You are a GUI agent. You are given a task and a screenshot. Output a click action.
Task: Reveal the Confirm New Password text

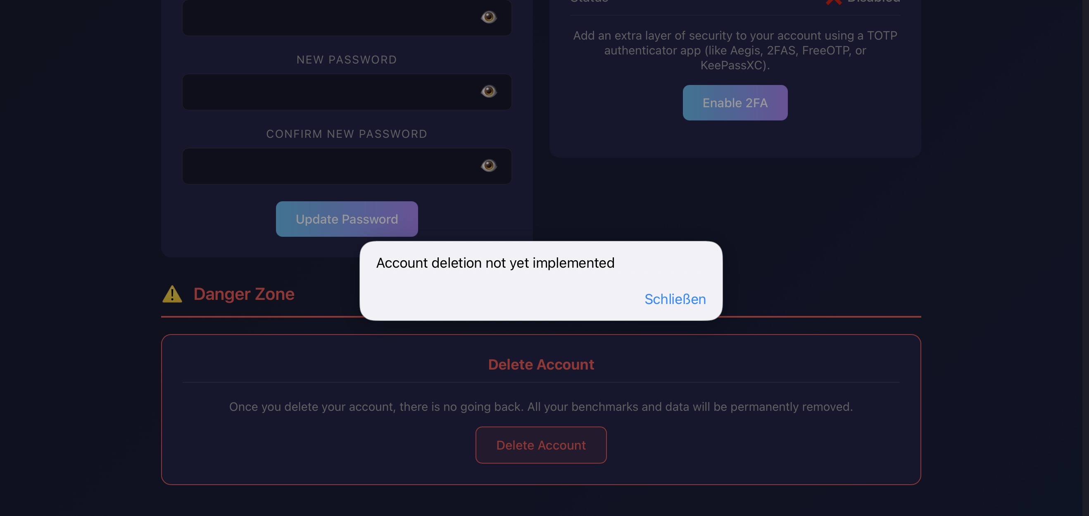point(488,165)
